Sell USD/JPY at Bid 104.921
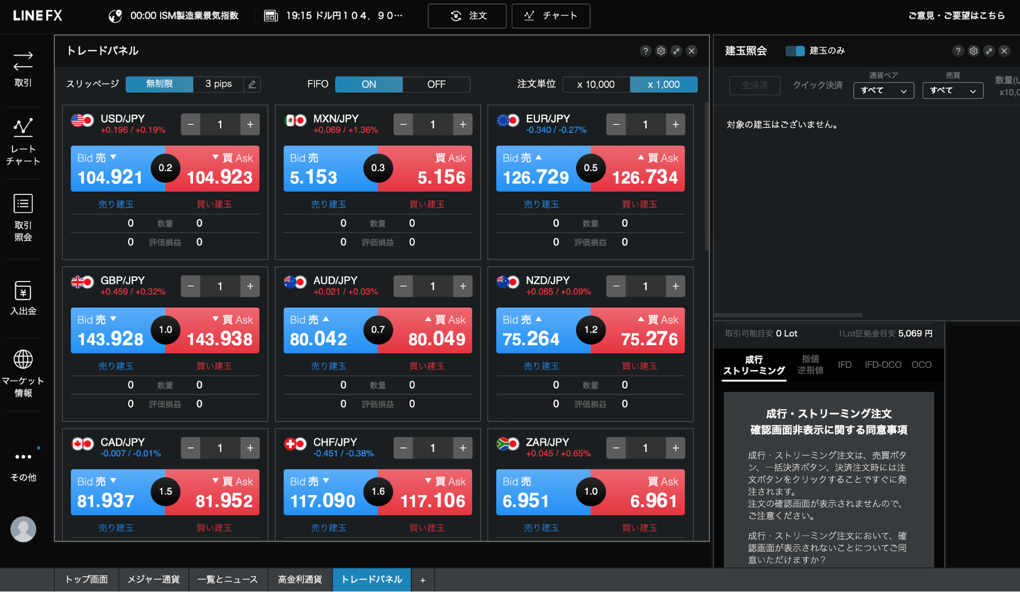This screenshot has width=1020, height=592. 117,169
